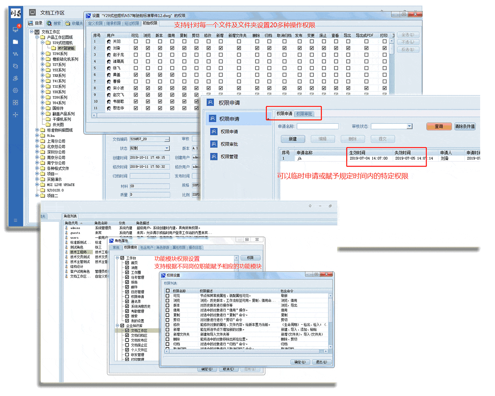Open the 操作日志 tab in 角色属性
The image size is (495, 396).
(195, 247)
